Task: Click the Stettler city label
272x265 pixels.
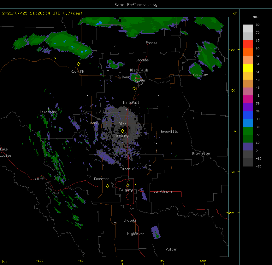Action: (x=200, y=75)
